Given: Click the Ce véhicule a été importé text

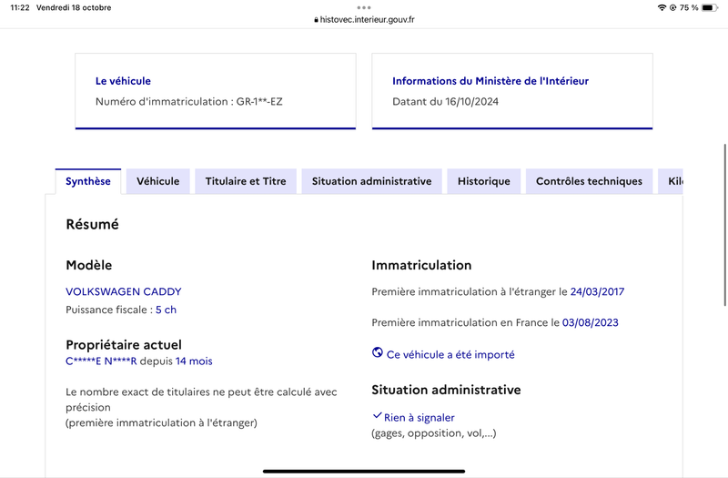Looking at the screenshot, I should tap(450, 354).
